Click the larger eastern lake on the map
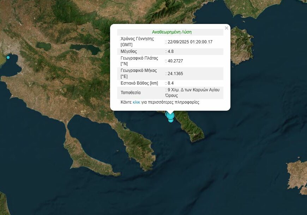 tap(85, 48)
